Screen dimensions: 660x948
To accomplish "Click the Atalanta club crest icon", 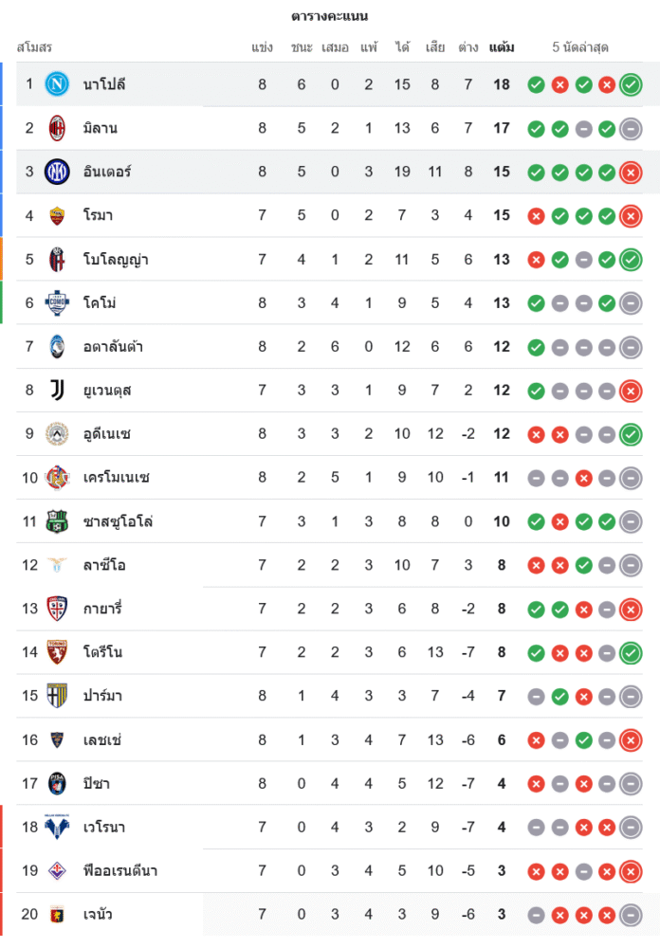I will [x=58, y=346].
